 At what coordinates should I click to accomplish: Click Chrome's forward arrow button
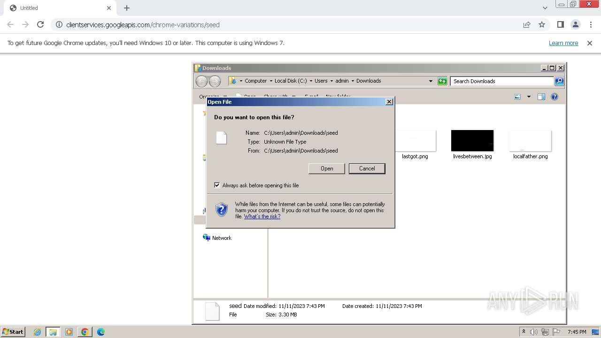[25, 24]
